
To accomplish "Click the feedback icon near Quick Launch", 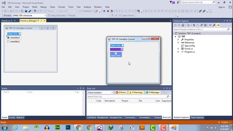I will 178,3.
